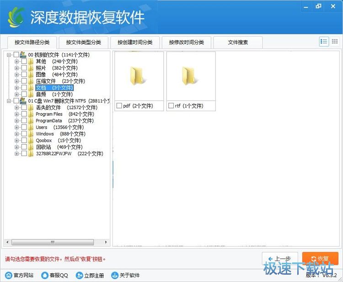Click folder icon next to Qoobox
343x282 pixels.
tap(31, 140)
